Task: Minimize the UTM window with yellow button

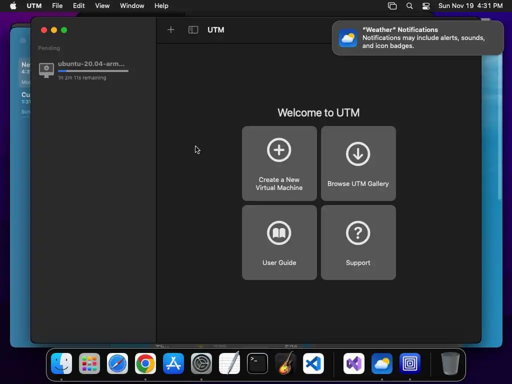Action: tap(54, 30)
